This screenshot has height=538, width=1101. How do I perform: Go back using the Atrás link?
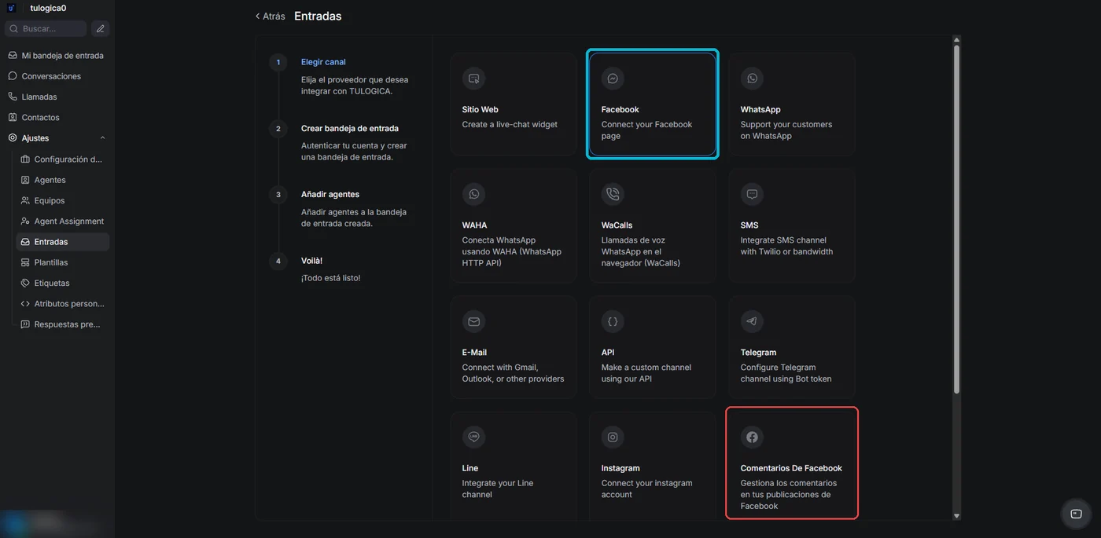(x=270, y=16)
